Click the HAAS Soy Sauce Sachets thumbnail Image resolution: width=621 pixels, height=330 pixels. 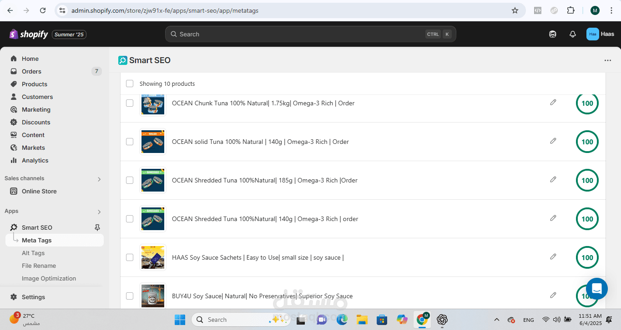coord(153,257)
